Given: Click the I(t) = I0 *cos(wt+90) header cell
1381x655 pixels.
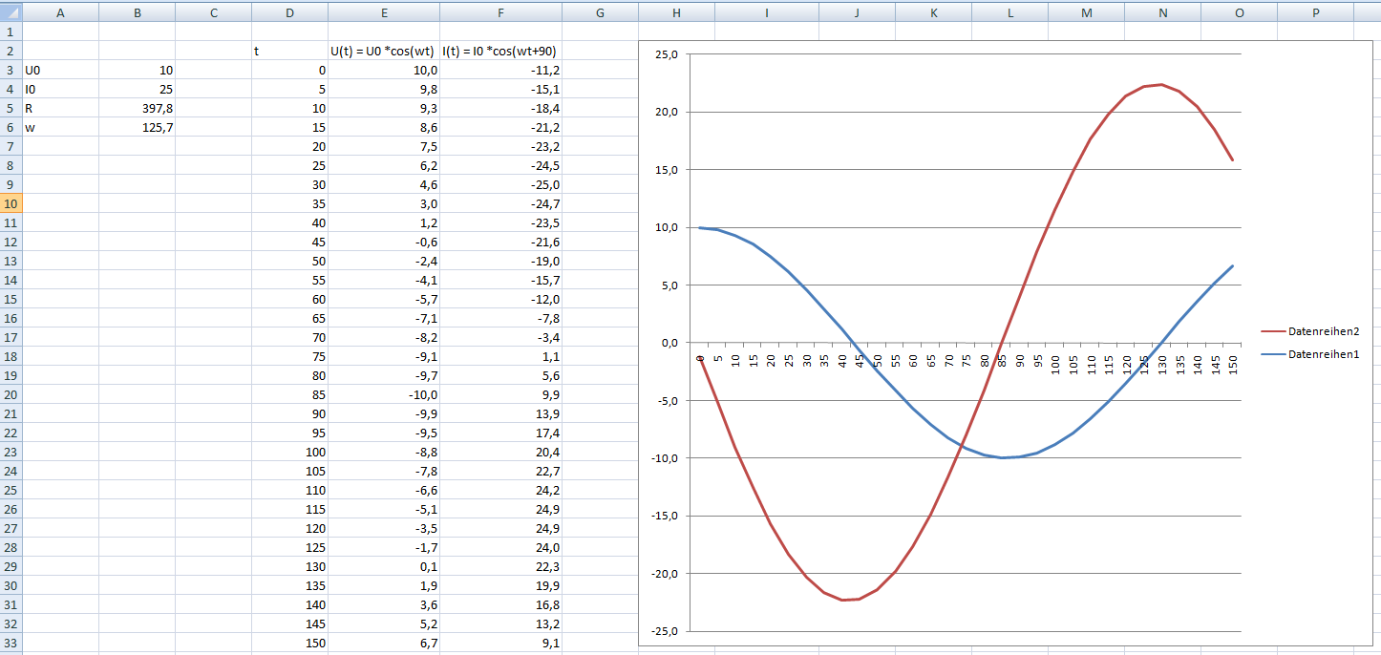Looking at the screenshot, I should click(x=500, y=51).
